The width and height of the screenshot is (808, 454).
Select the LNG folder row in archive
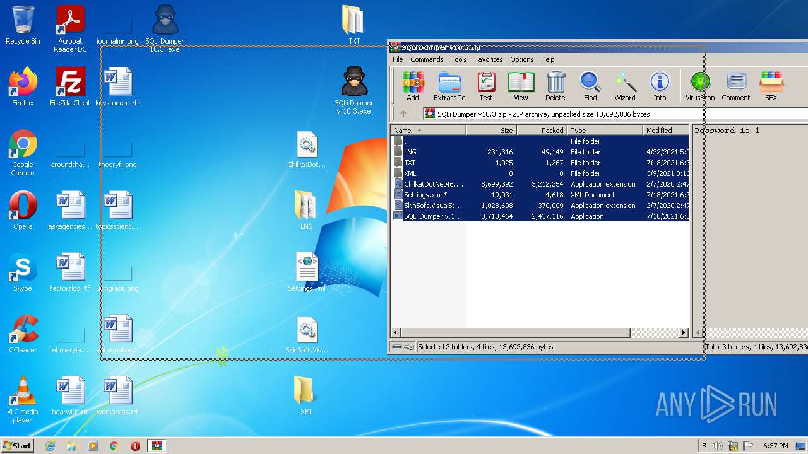[540, 152]
